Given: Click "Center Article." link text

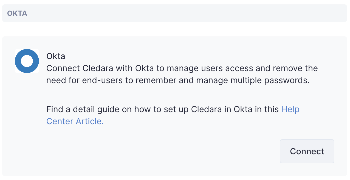Looking at the screenshot, I should [x=75, y=121].
